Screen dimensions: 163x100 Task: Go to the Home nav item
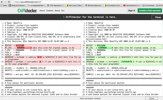tap(42, 10)
